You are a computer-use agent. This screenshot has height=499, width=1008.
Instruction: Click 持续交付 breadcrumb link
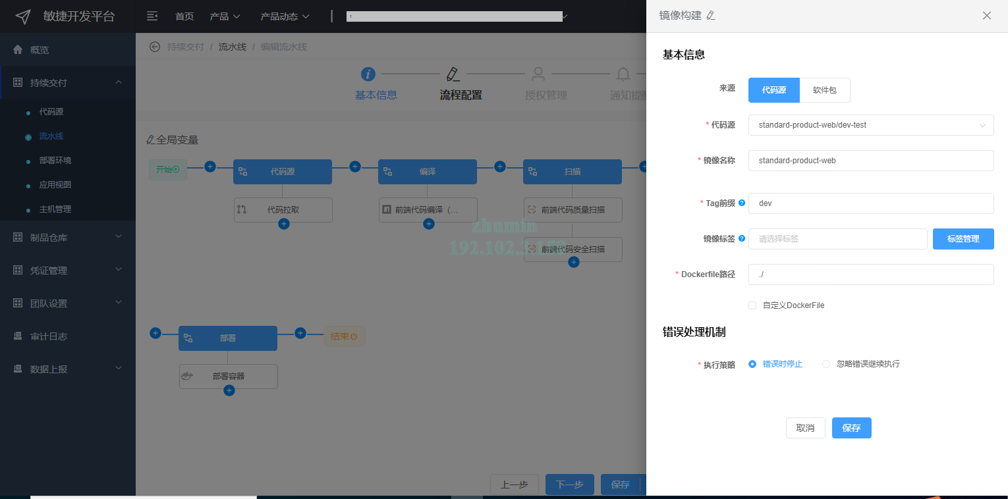click(186, 47)
